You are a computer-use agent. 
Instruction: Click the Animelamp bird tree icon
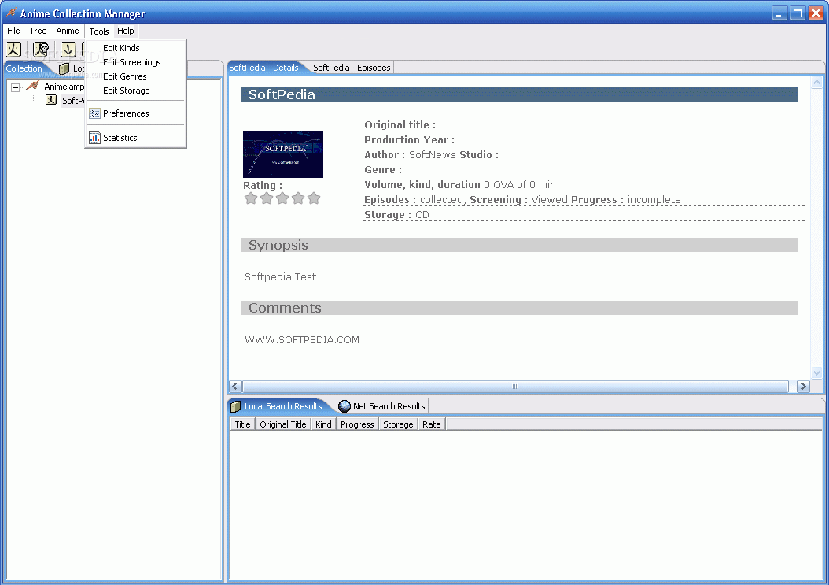(x=33, y=86)
